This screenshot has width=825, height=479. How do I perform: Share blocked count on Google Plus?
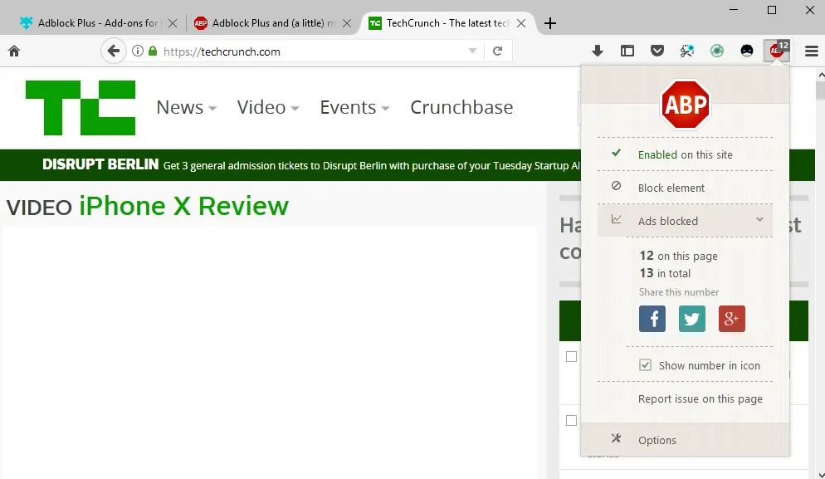732,319
